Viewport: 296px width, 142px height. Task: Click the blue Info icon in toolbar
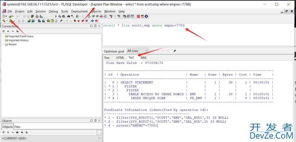click(146, 16)
